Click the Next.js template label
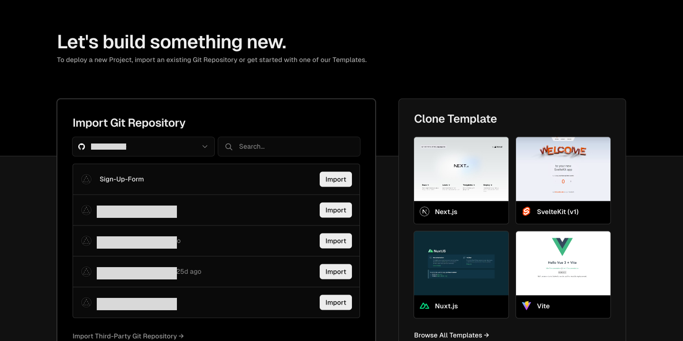 tap(446, 212)
